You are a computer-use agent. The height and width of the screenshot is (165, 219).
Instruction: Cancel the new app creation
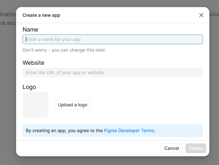coord(172,148)
